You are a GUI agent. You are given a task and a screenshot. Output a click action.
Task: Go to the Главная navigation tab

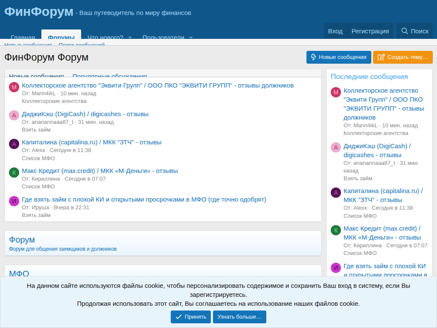click(x=23, y=37)
